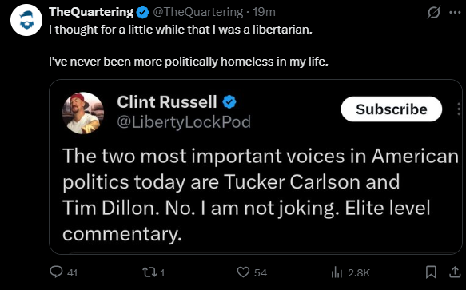Share the tweet via upload icon
The image size is (466, 290).
click(x=455, y=272)
